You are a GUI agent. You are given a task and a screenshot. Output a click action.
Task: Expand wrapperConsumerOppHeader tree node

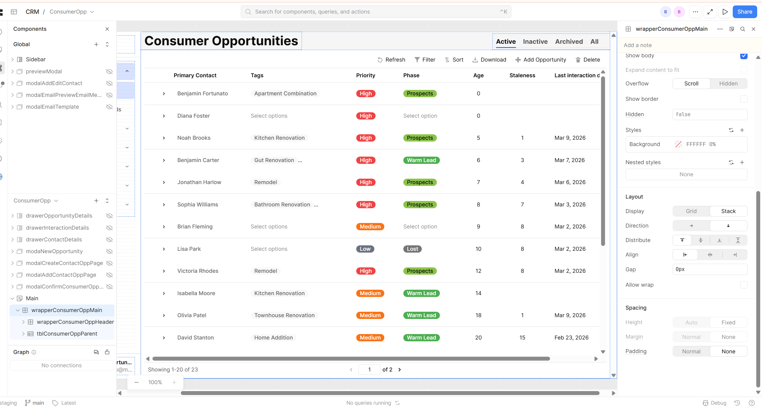(24, 322)
